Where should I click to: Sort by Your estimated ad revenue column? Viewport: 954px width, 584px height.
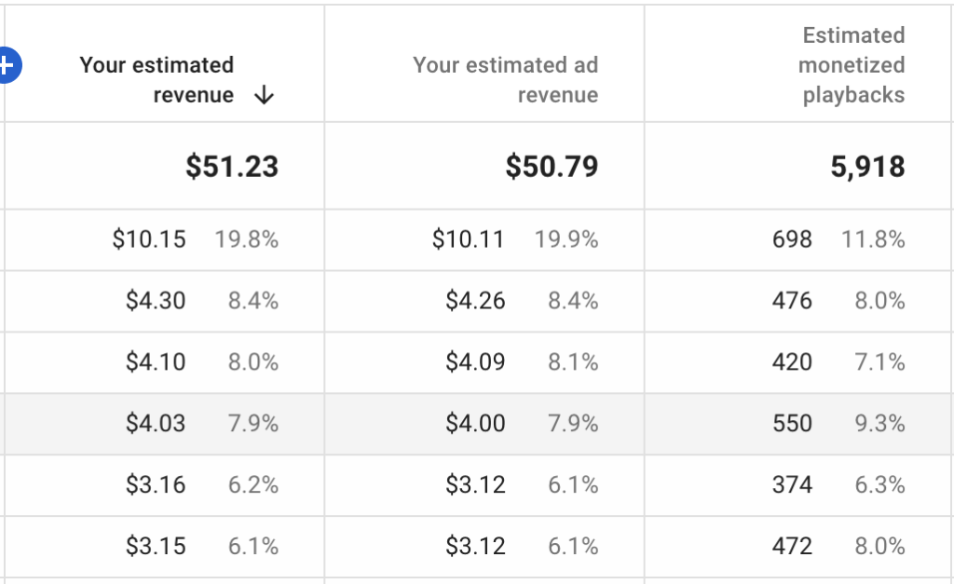pos(505,80)
